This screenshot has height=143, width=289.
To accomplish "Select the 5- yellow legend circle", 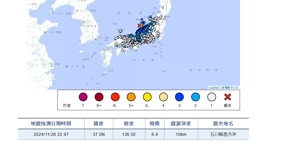I will 147,97.
